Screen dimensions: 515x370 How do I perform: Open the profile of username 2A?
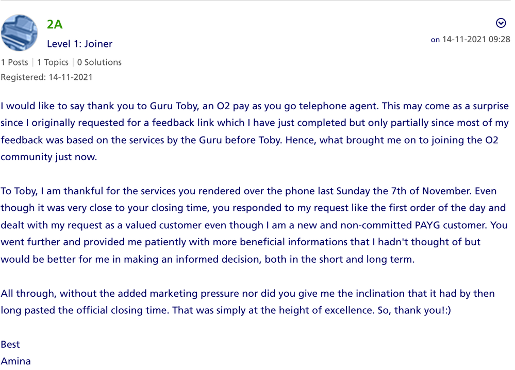(55, 24)
